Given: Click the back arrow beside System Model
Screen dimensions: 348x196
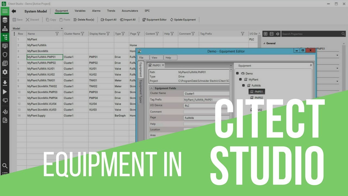Looking at the screenshot, I should 14,11.
